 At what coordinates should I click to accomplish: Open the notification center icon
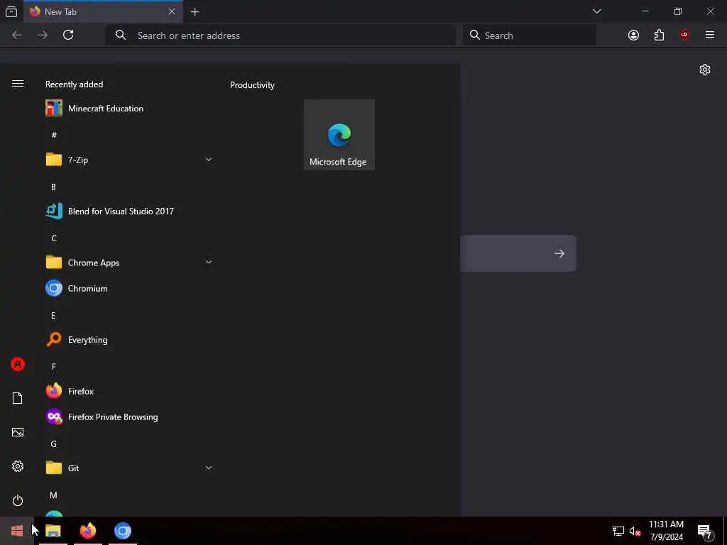tap(704, 532)
